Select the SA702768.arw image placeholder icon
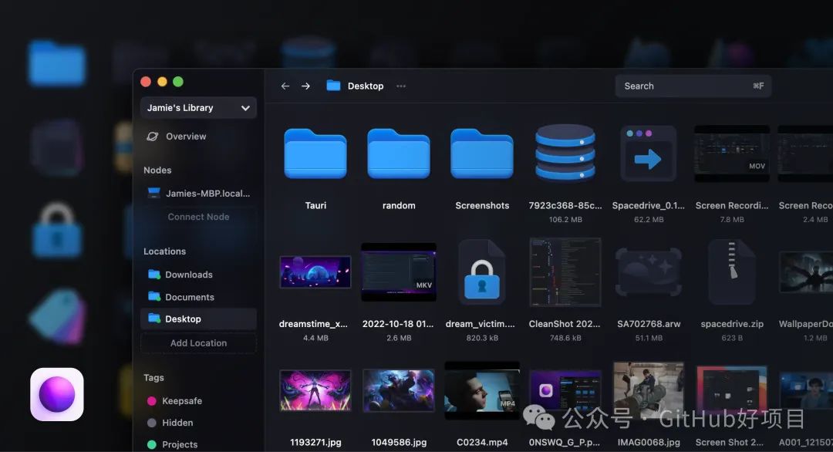 649,272
